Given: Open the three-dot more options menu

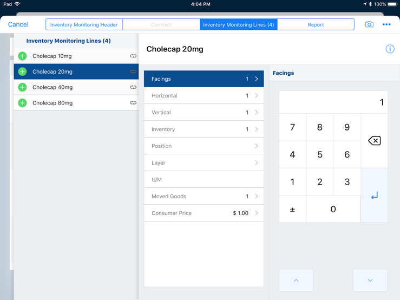Looking at the screenshot, I should tap(386, 24).
